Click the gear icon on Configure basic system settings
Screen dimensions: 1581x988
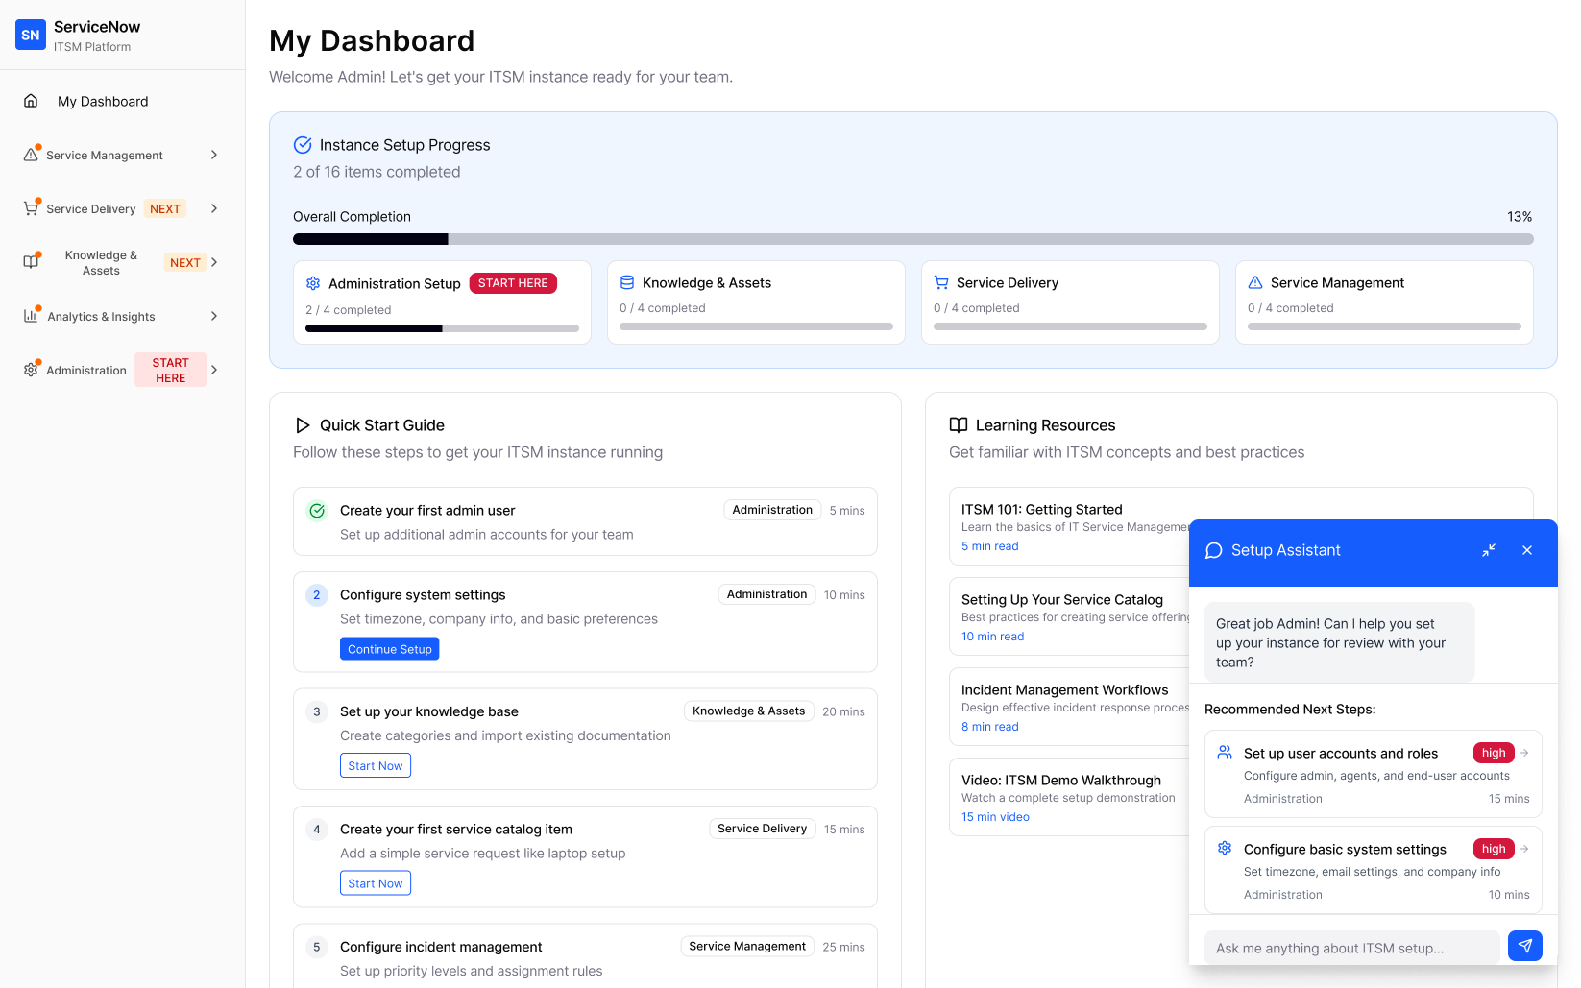[1225, 849]
